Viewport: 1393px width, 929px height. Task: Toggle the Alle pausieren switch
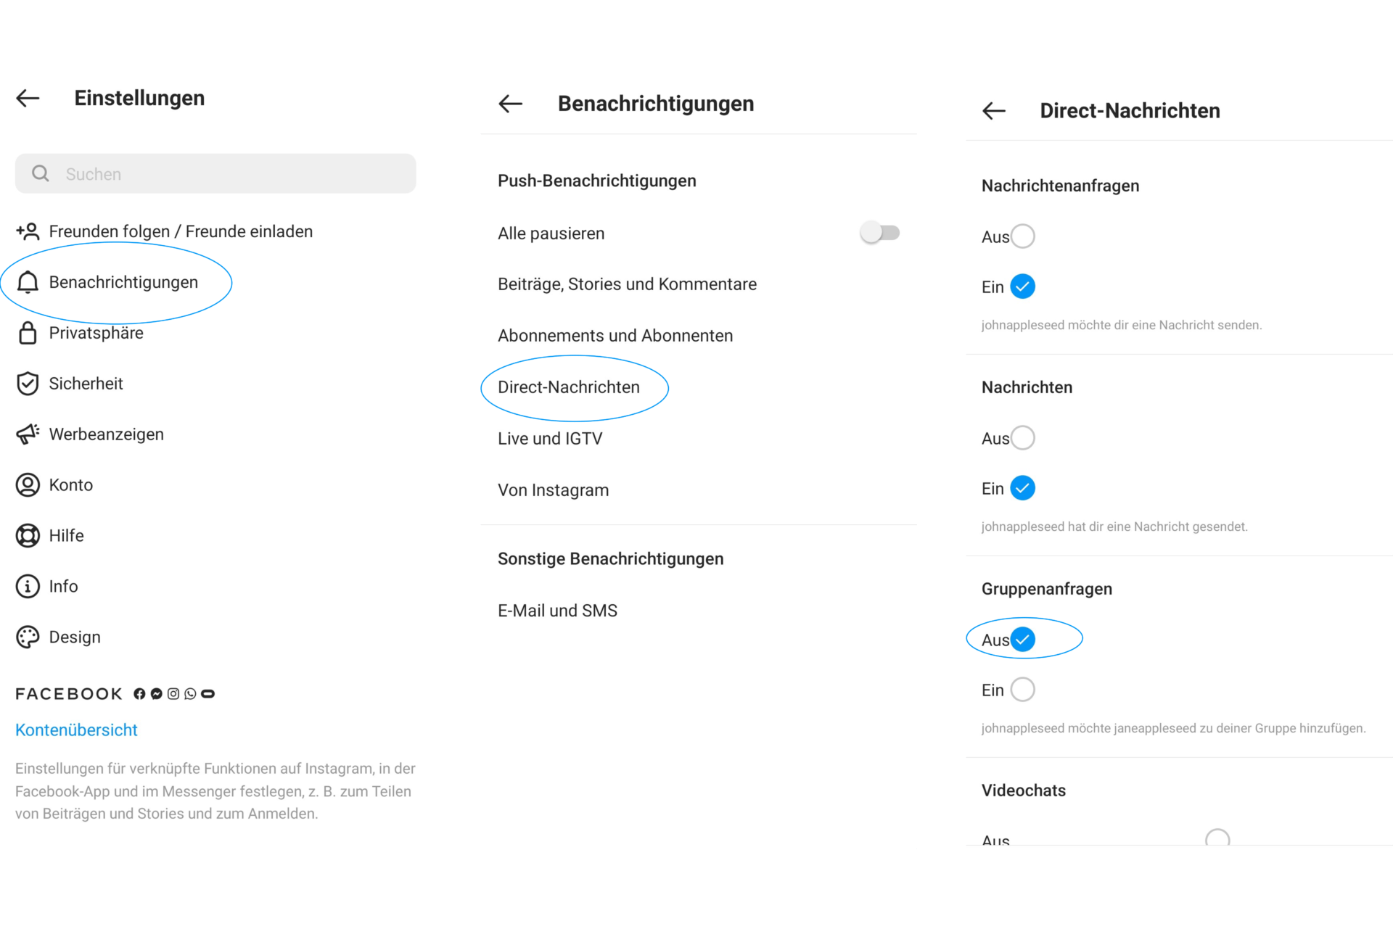880,233
